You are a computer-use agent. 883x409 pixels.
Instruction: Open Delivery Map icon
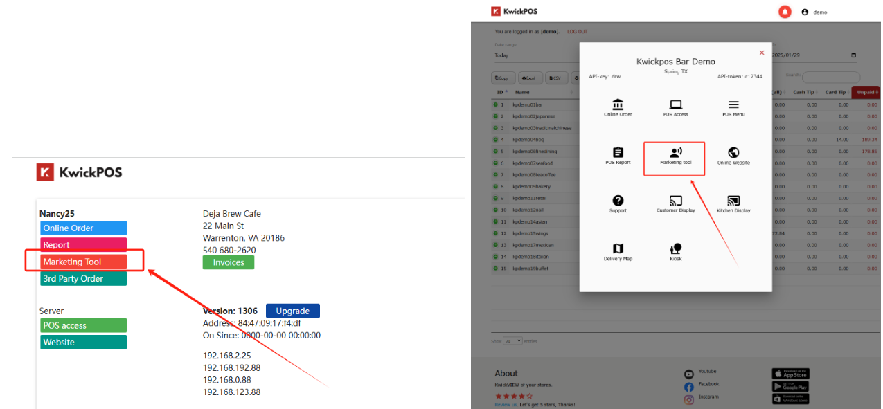618,248
